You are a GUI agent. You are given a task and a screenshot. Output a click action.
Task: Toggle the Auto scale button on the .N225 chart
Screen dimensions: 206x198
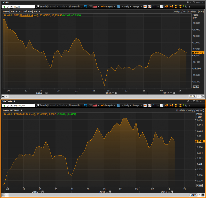tap(196, 87)
